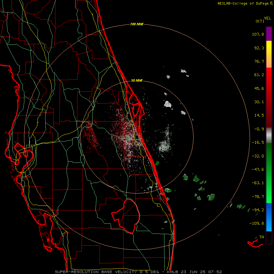Click the 76.7 velocity scale value
This screenshot has width=274, height=274.
pyautogui.click(x=259, y=61)
